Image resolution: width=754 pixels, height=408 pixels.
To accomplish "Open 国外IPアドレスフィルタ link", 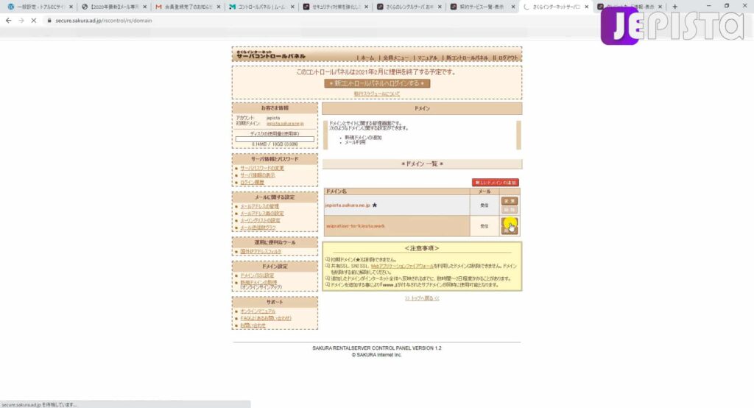I will coord(261,252).
